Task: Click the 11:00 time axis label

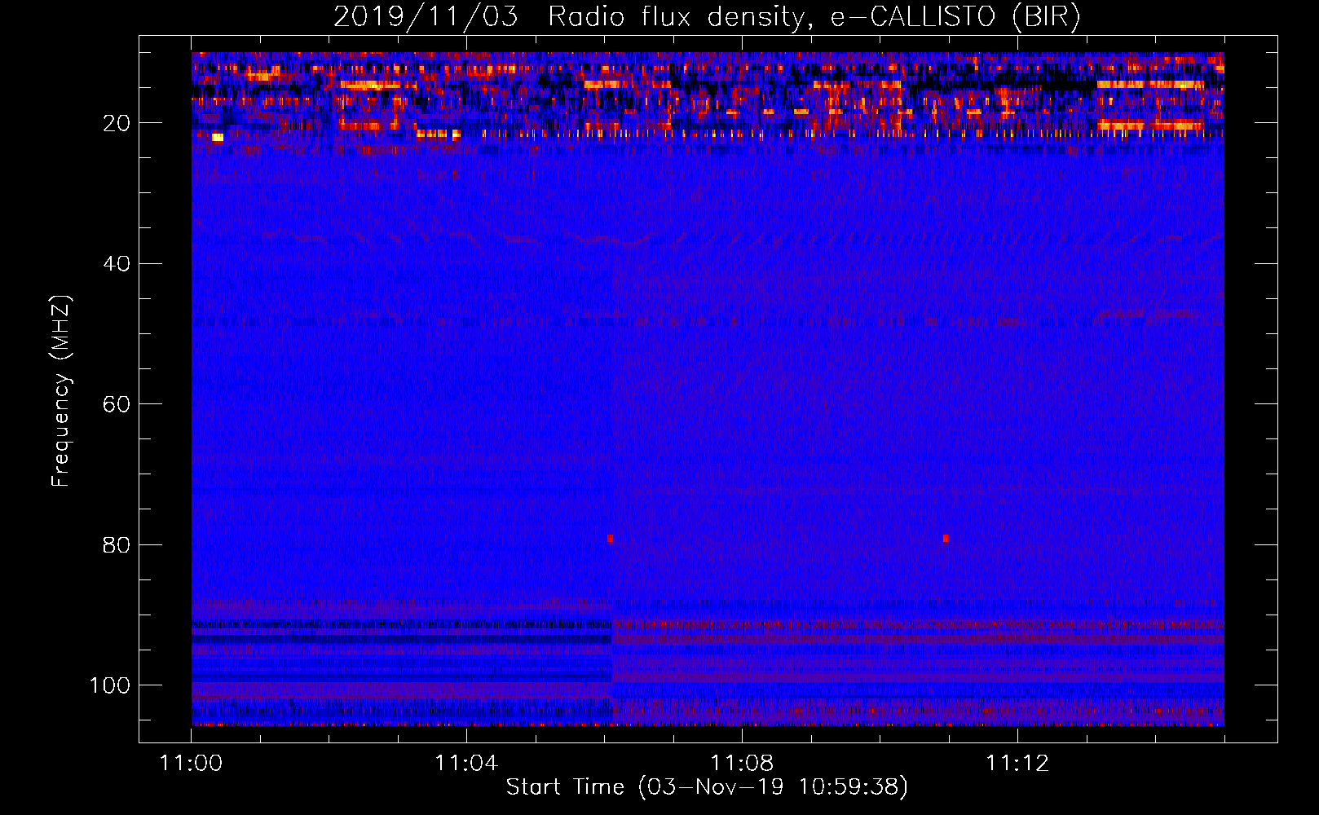Action: click(x=191, y=764)
